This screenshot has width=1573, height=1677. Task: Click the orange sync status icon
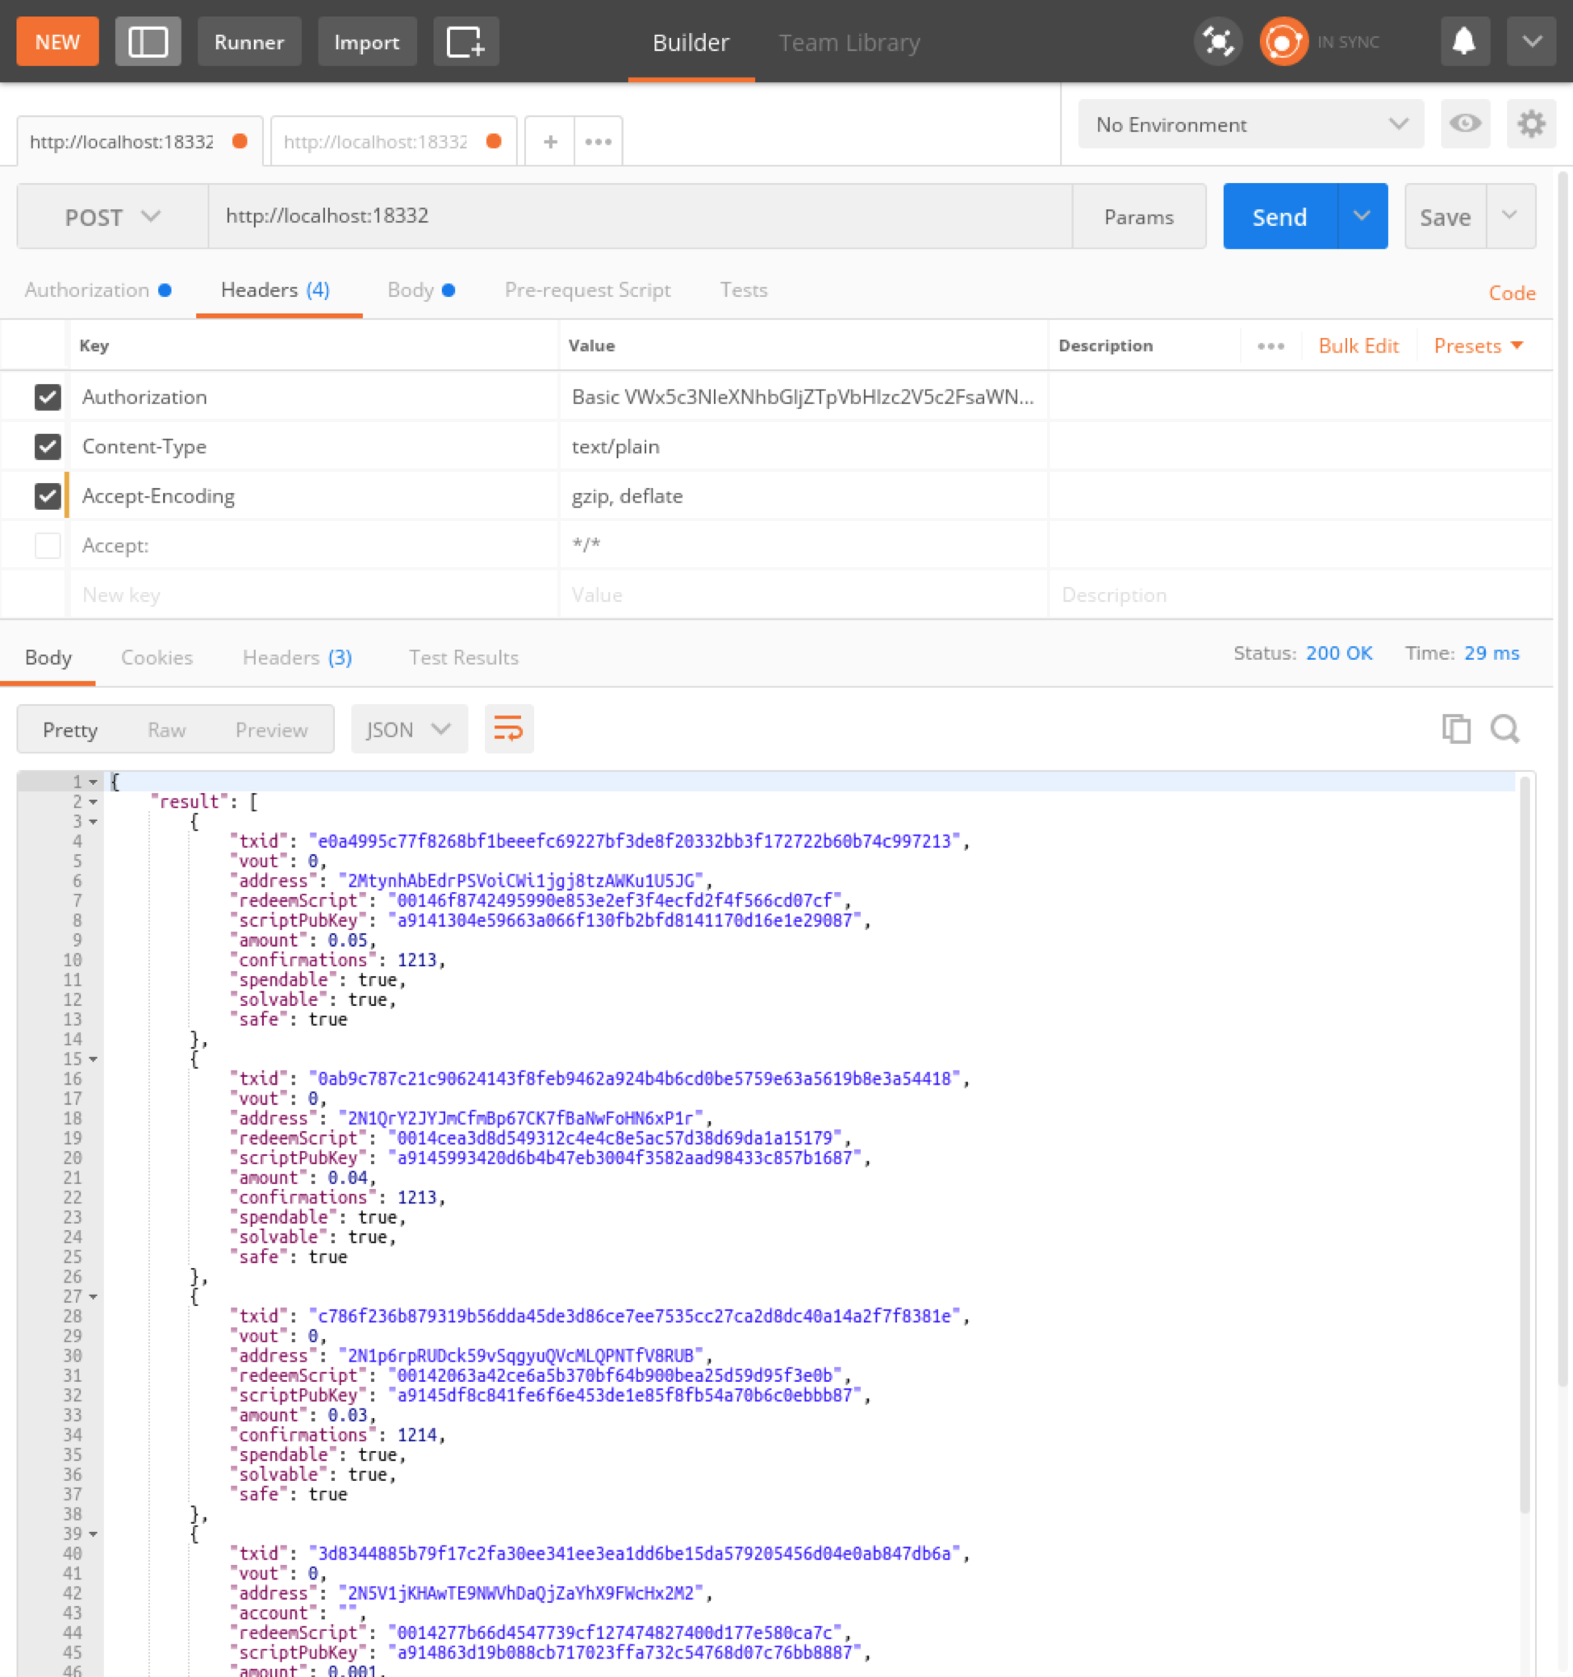(x=1283, y=41)
